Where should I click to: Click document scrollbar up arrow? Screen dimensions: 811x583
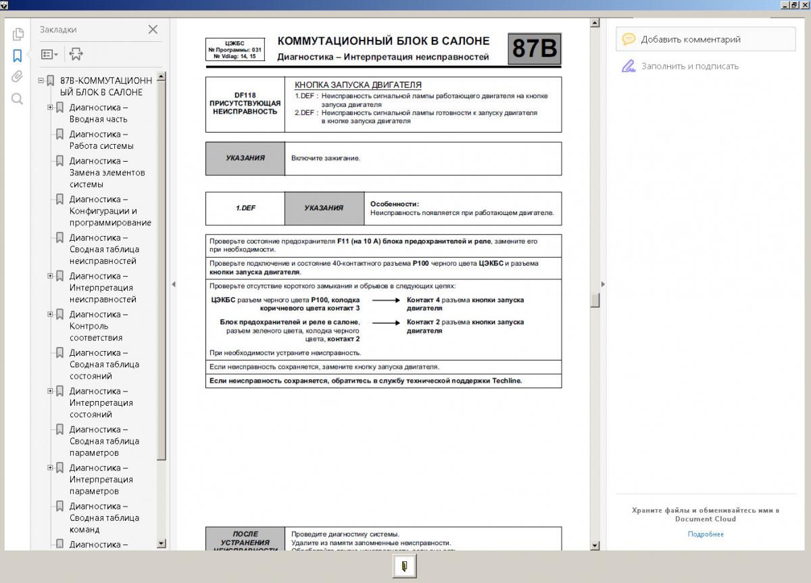(595, 23)
